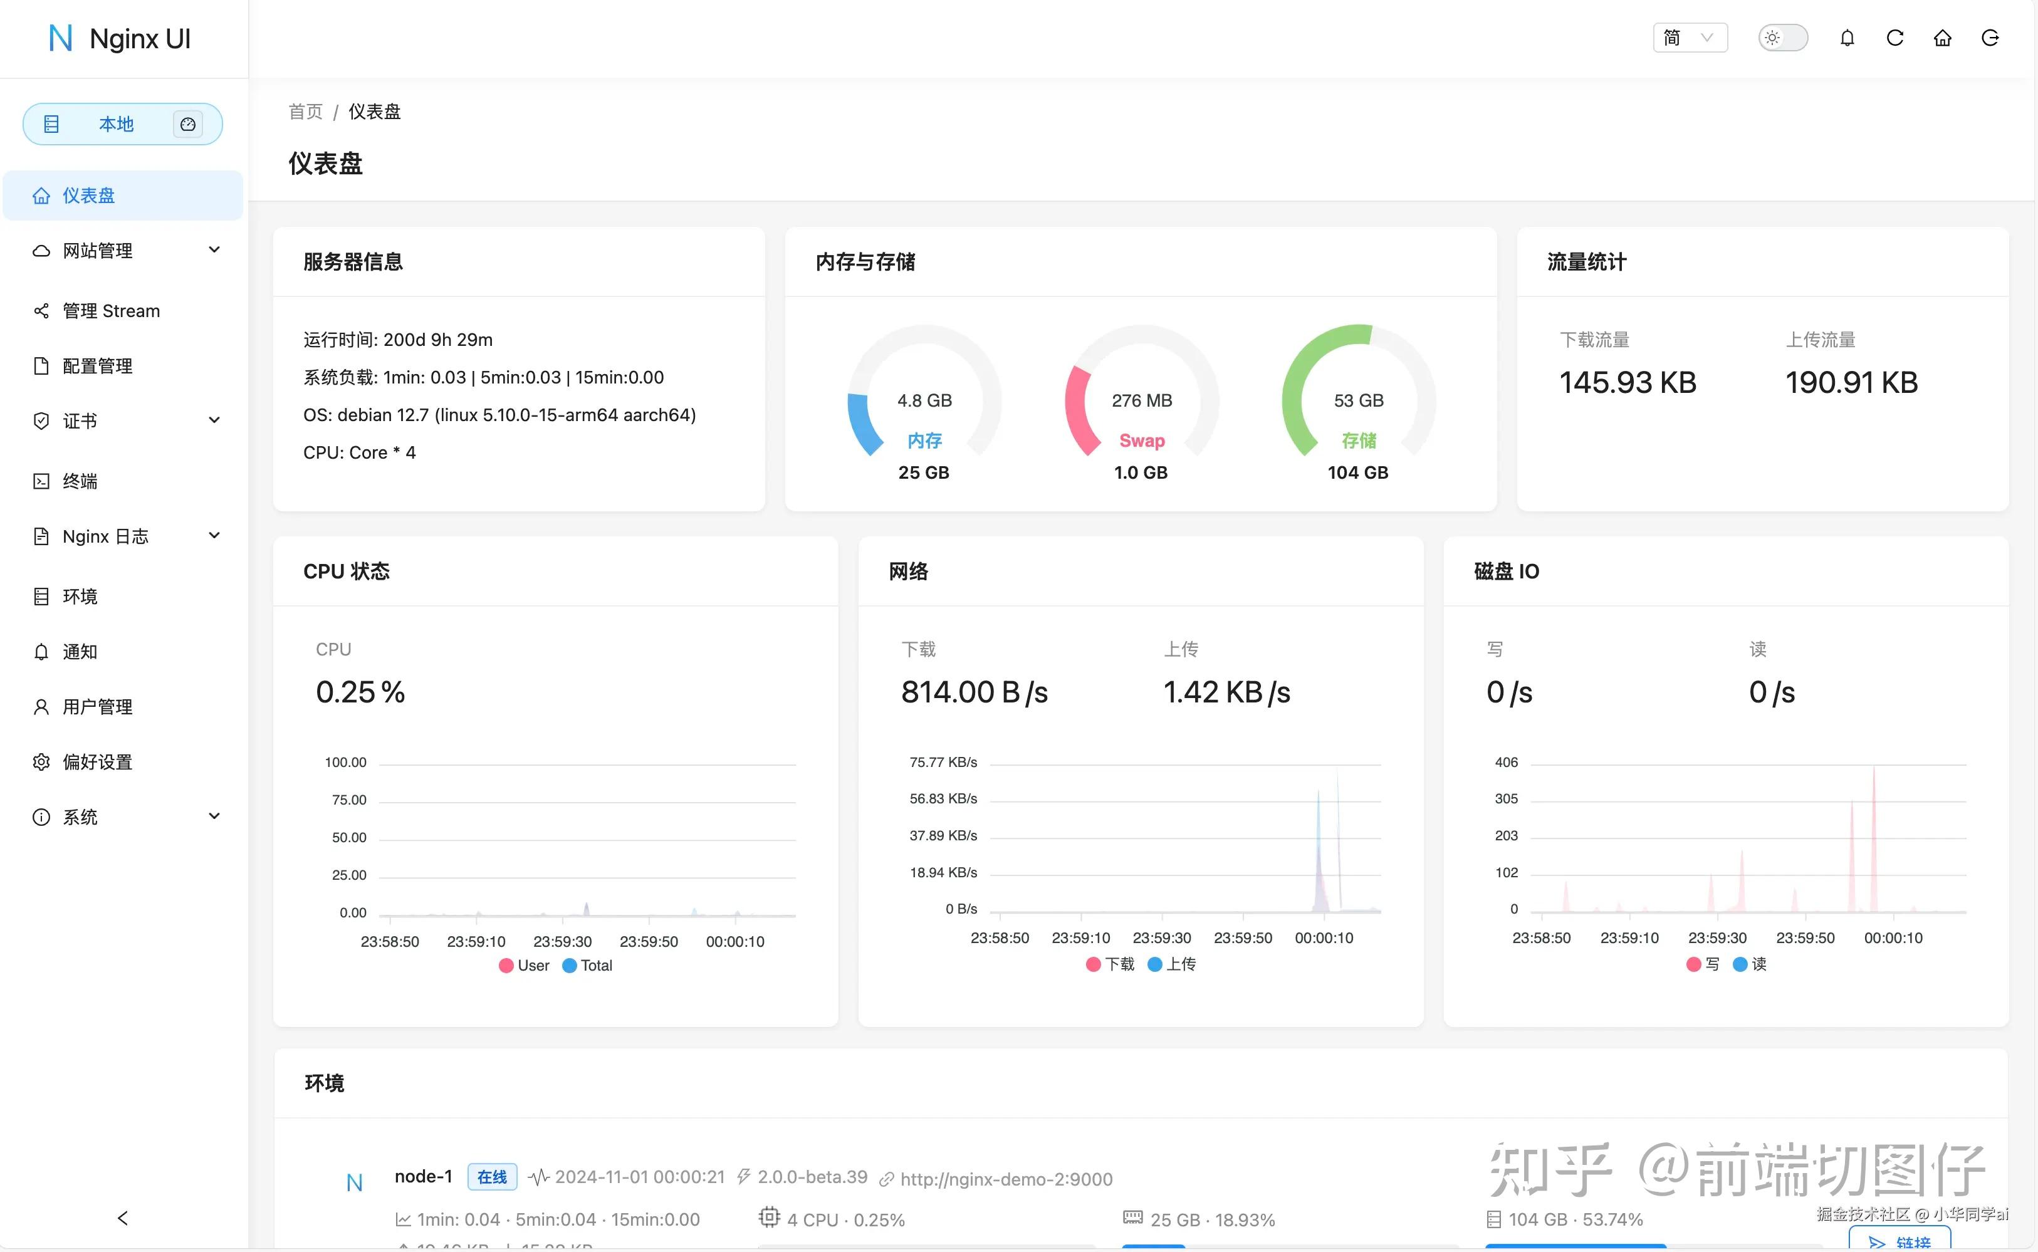Select 环境 in the sidebar menu

point(80,596)
